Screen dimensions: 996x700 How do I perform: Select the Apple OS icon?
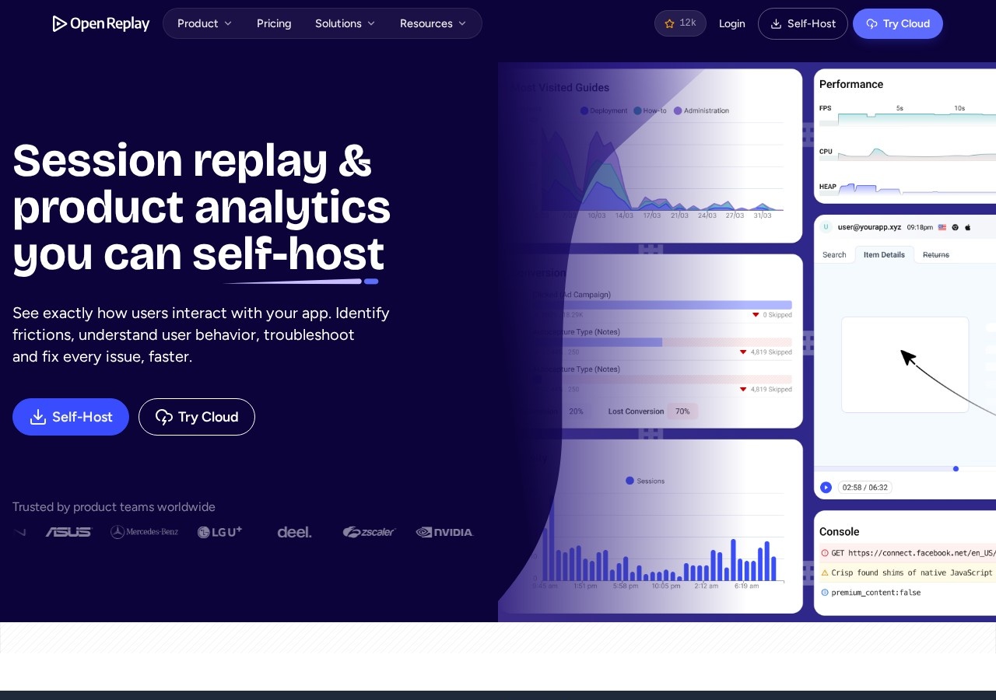tap(968, 227)
